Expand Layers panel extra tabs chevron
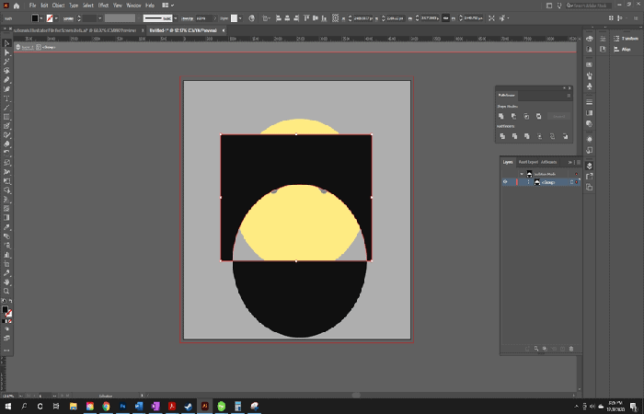Screen dimensions: 644x414 click(x=569, y=162)
